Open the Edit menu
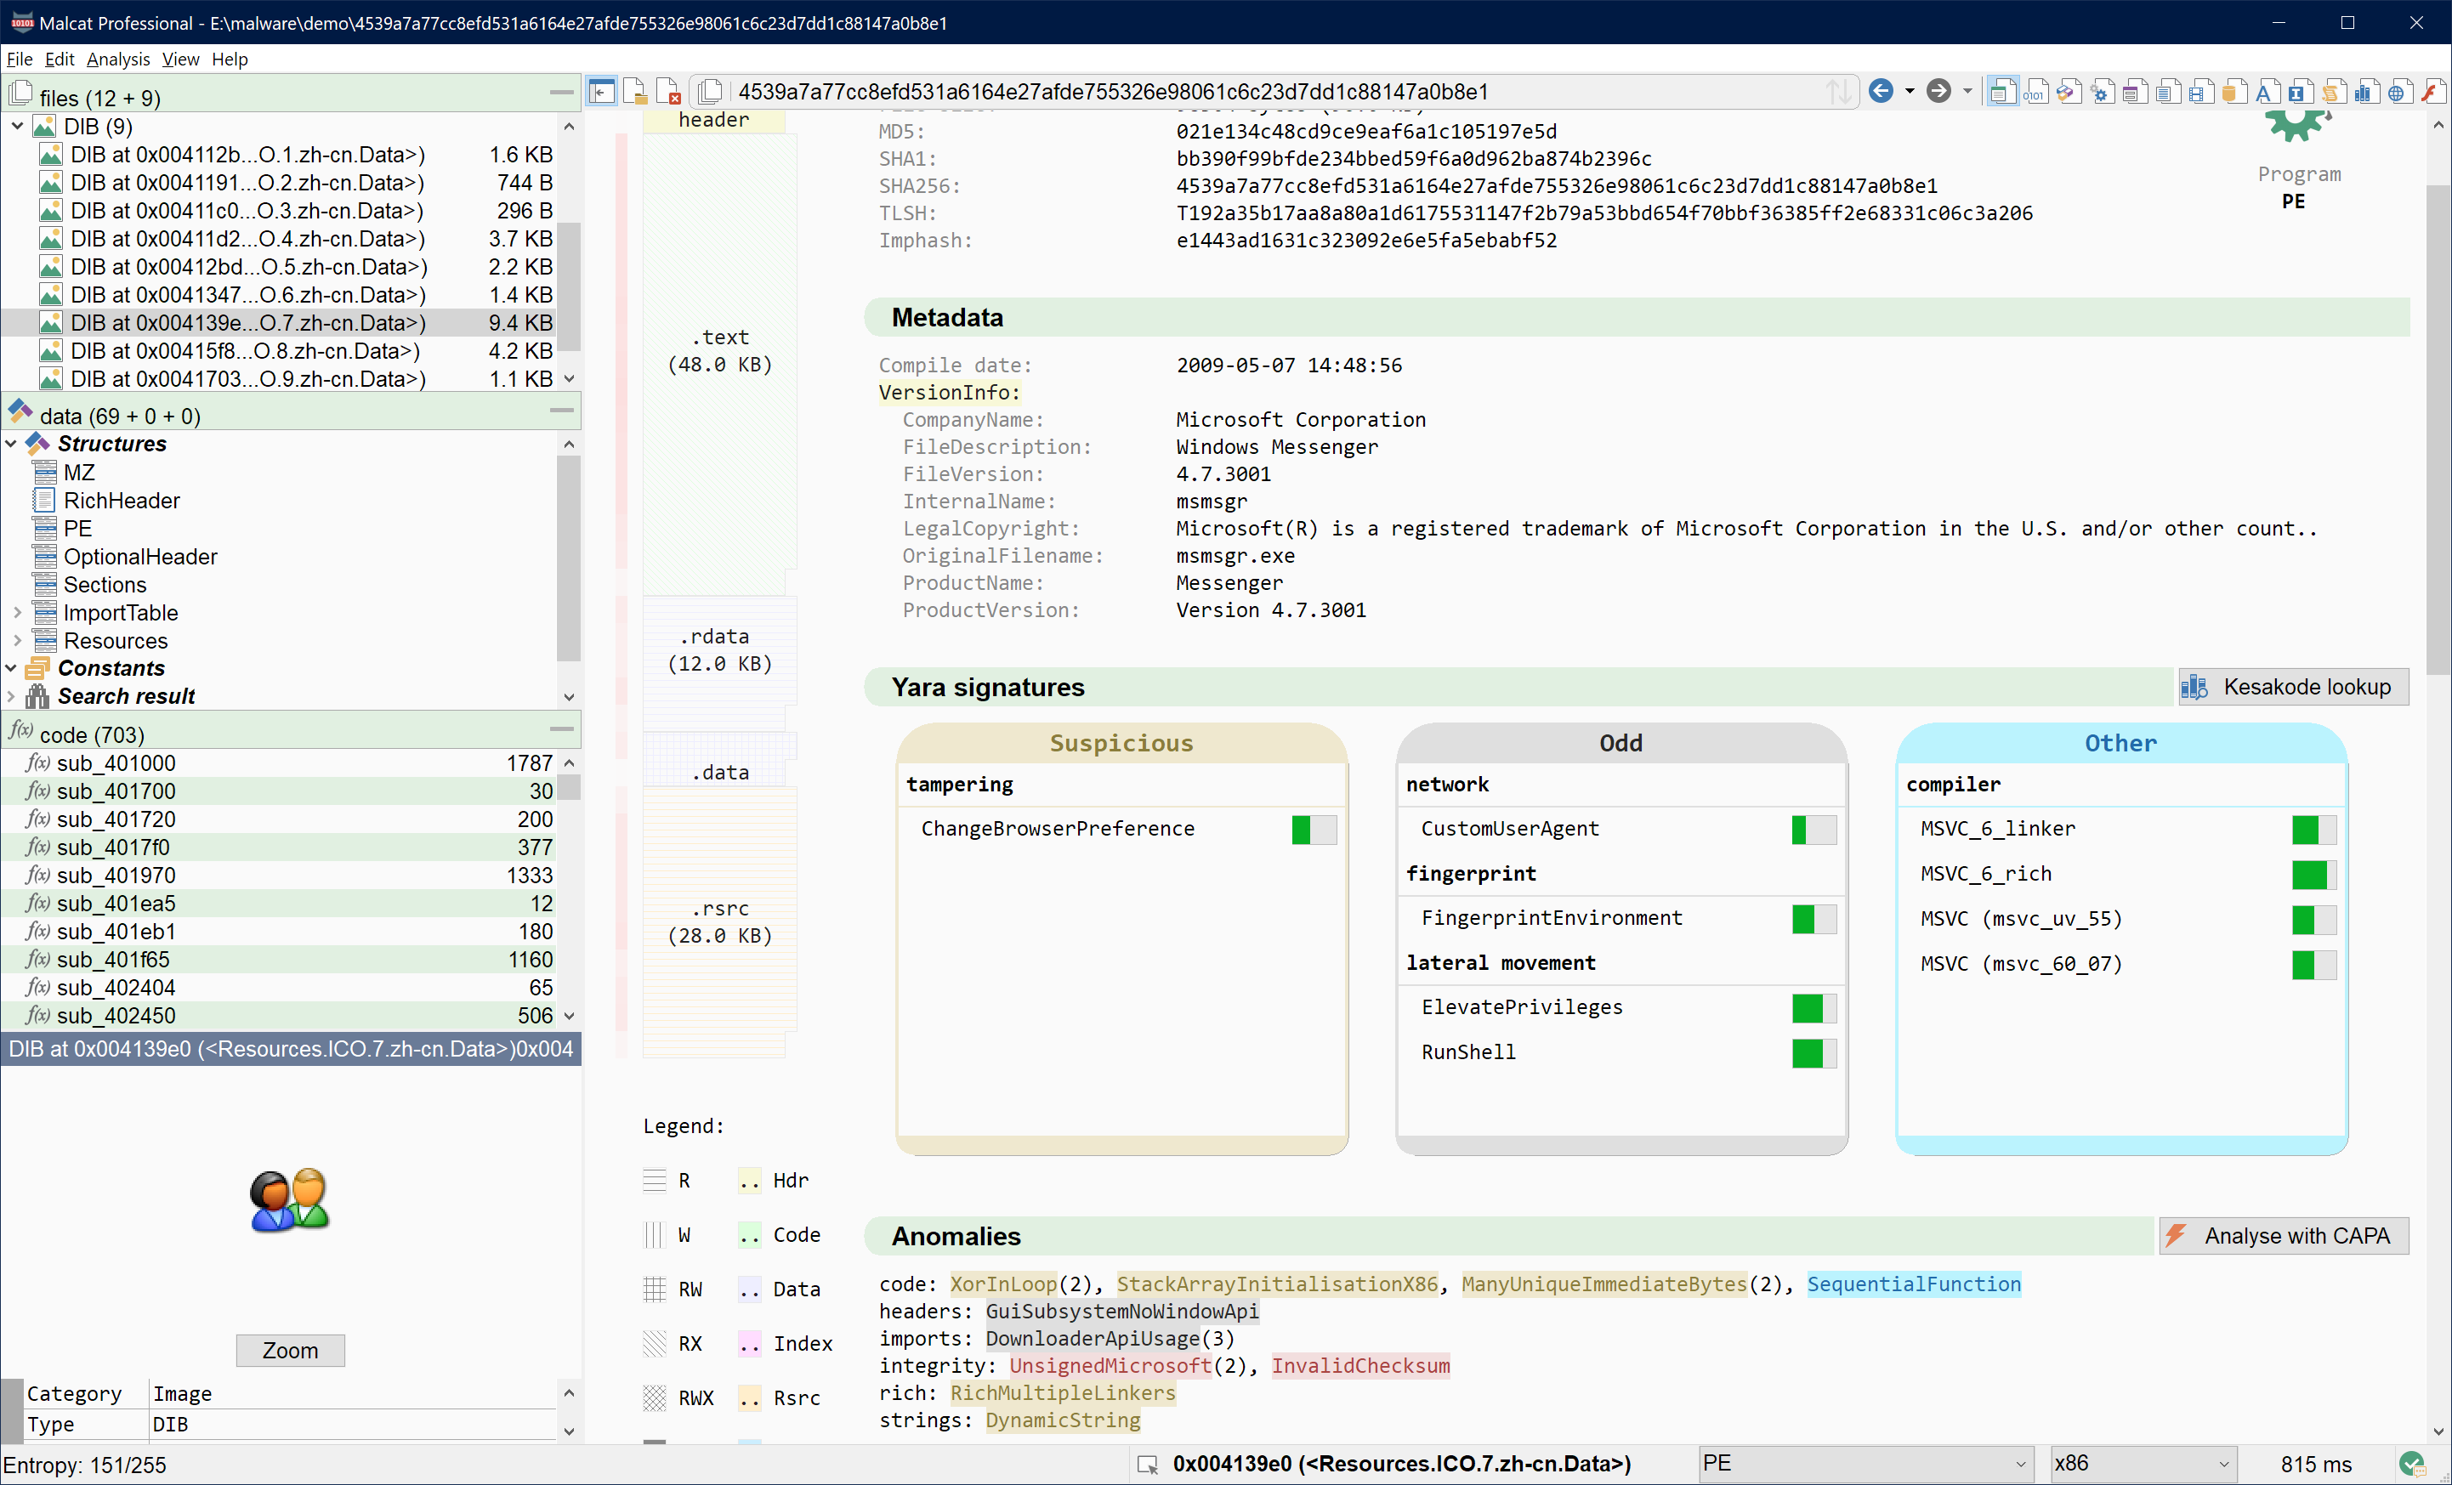 (x=60, y=59)
